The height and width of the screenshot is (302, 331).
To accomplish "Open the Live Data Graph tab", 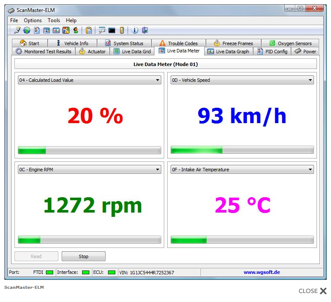I will click(228, 52).
